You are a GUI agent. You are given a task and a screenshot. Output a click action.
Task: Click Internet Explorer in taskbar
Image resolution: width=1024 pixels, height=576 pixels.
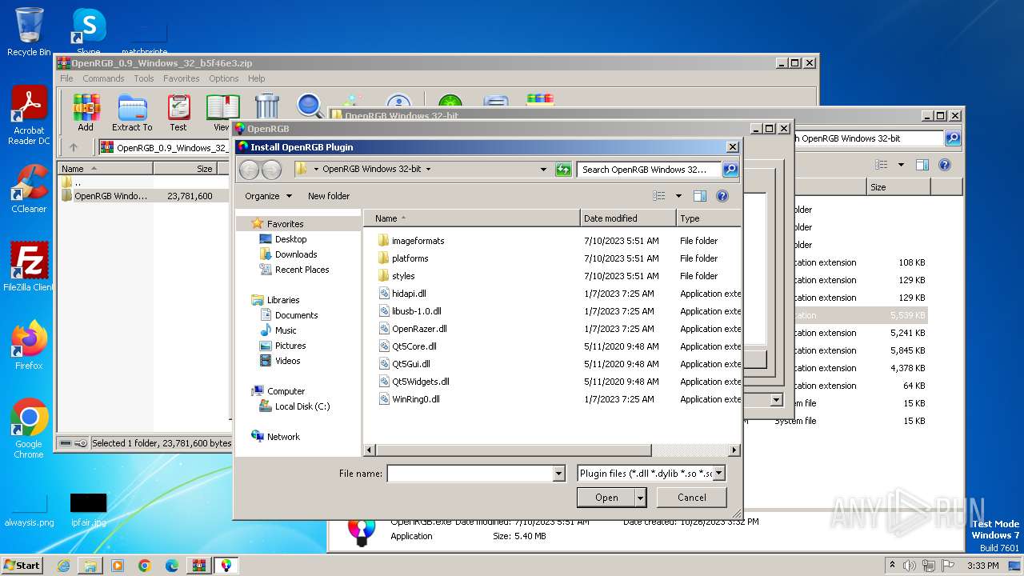click(x=63, y=566)
